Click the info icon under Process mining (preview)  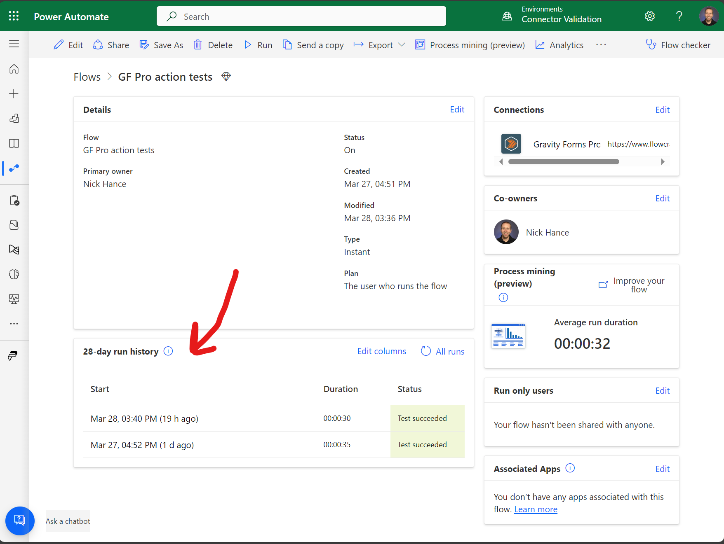503,297
